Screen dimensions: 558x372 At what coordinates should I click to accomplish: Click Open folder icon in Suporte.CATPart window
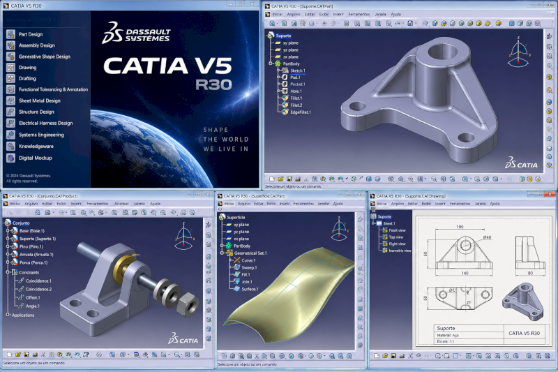pos(280,179)
